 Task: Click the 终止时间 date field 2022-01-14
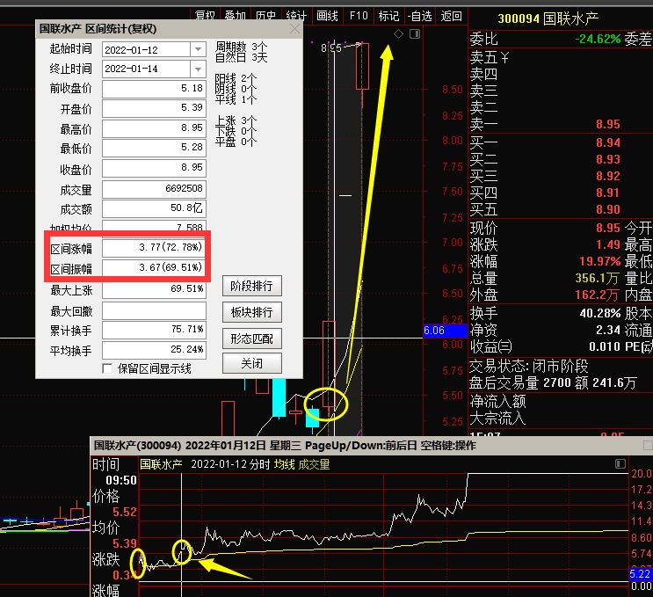tap(146, 69)
